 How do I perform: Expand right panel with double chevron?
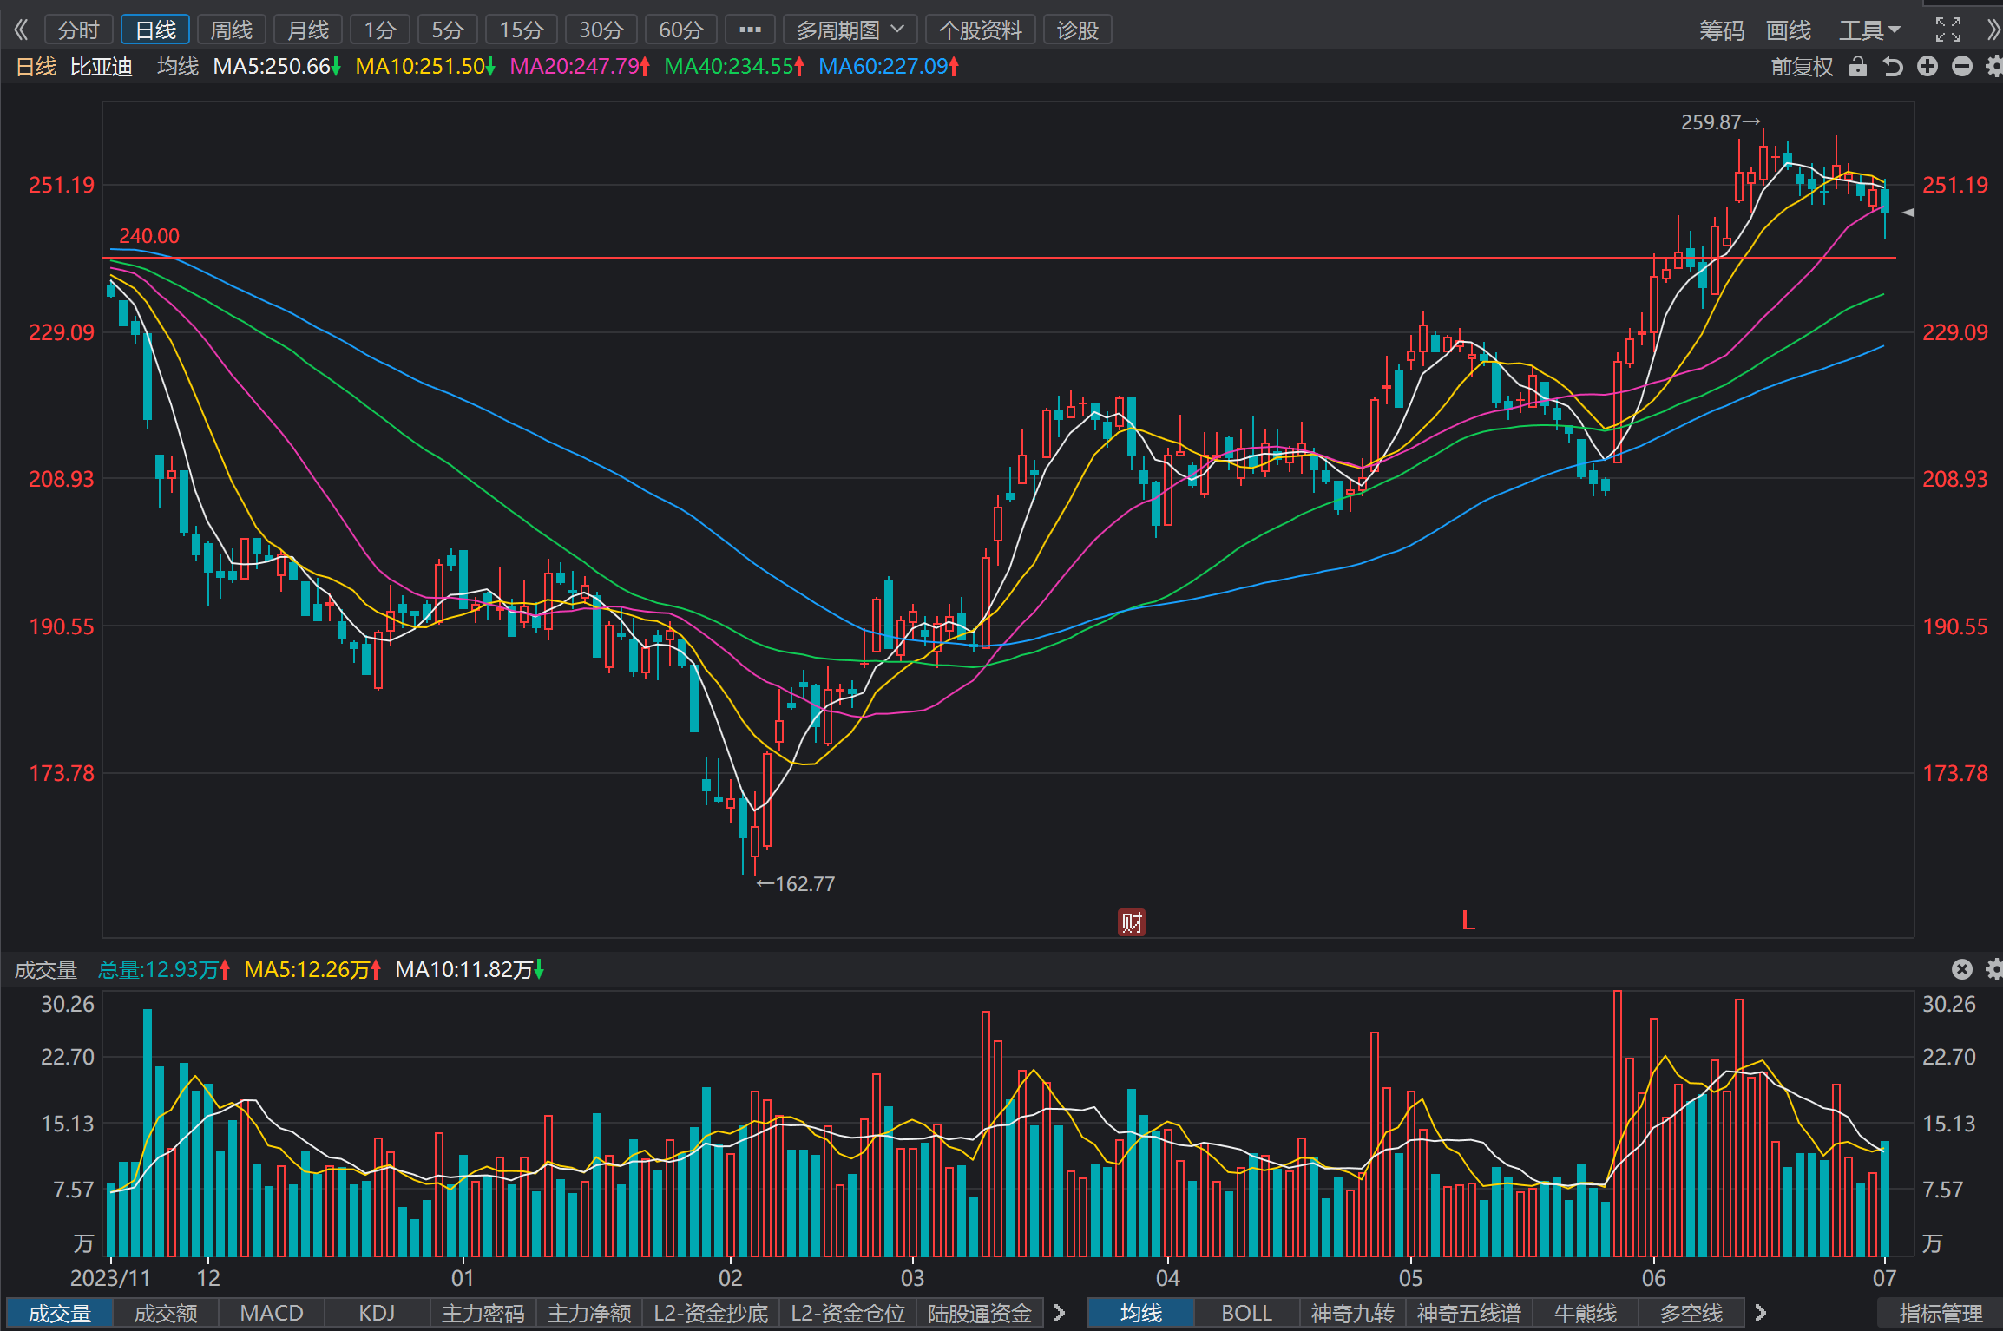pyautogui.click(x=1993, y=30)
